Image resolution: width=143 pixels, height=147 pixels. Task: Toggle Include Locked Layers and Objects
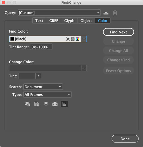(28, 104)
